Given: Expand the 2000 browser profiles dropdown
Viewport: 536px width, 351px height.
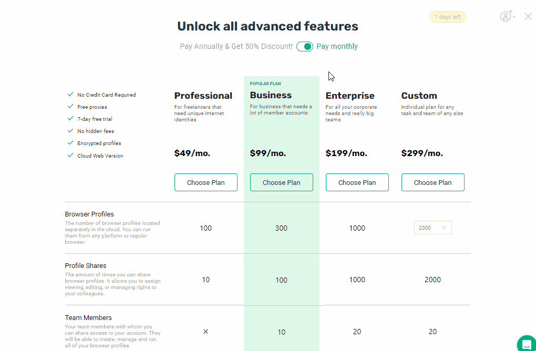Looking at the screenshot, I should click(433, 228).
